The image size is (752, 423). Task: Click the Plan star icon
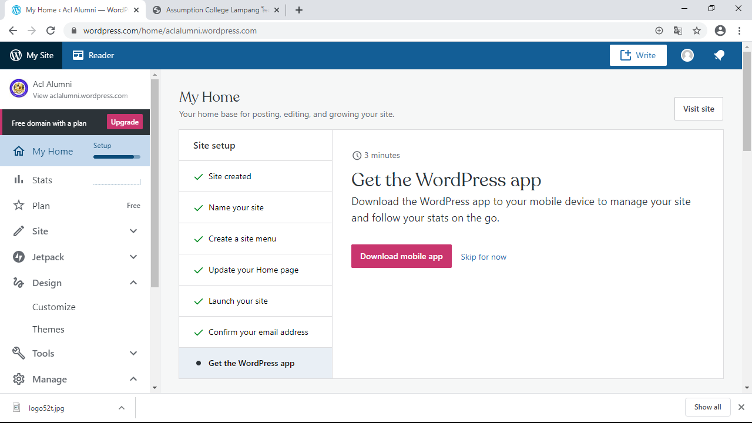coord(19,206)
